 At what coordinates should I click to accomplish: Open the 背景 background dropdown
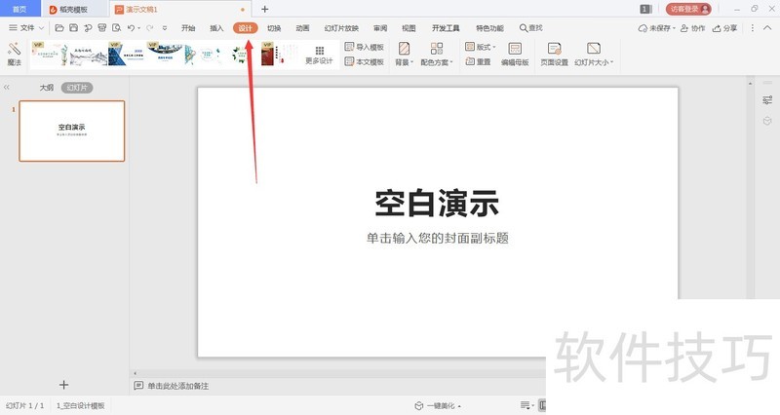coord(404,55)
